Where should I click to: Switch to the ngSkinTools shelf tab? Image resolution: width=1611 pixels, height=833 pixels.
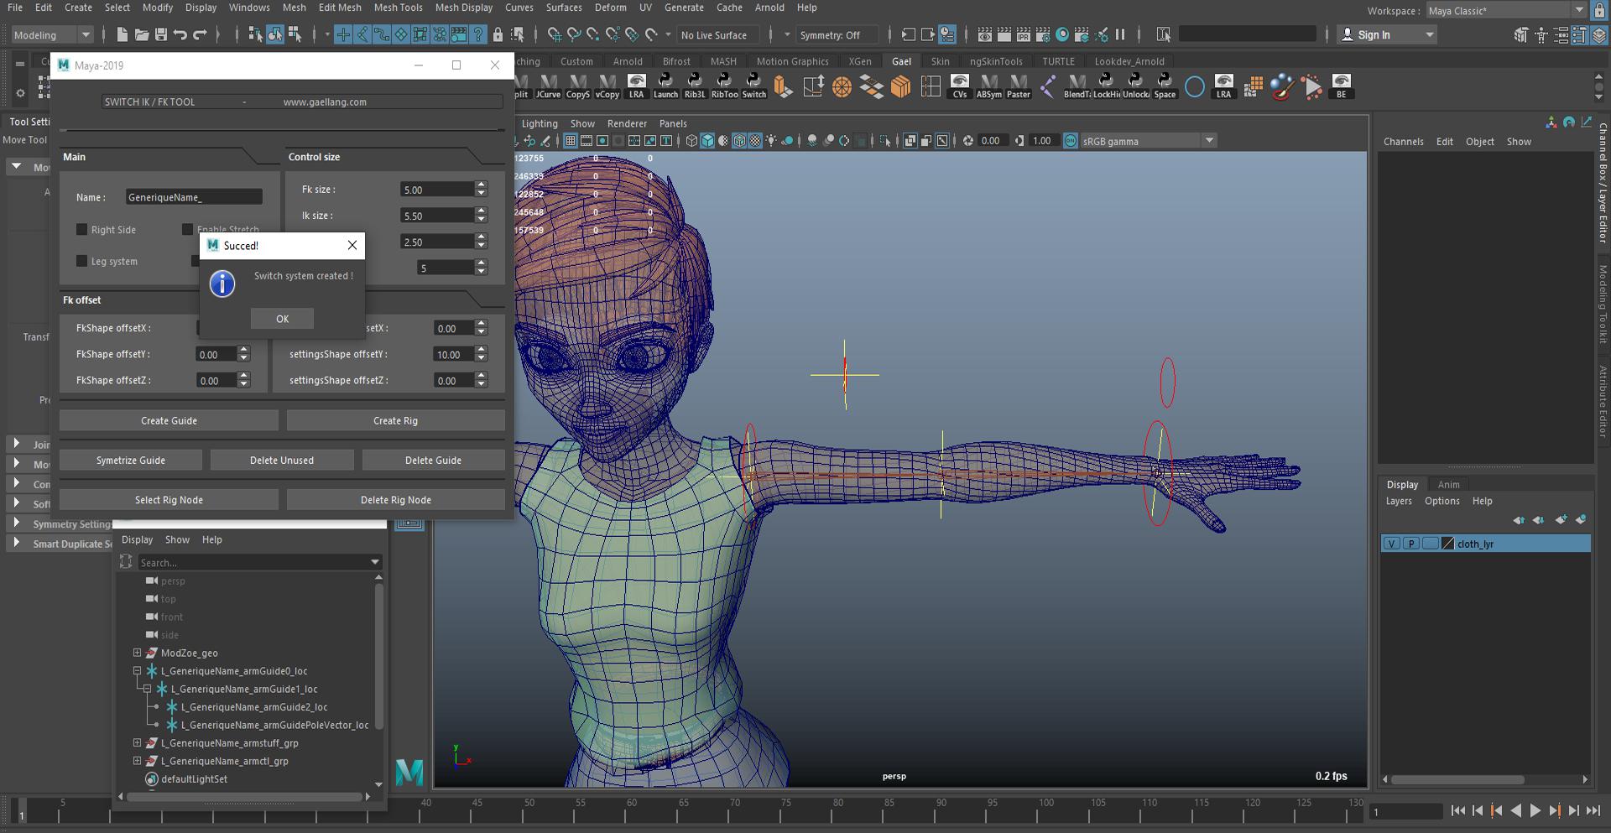[995, 61]
